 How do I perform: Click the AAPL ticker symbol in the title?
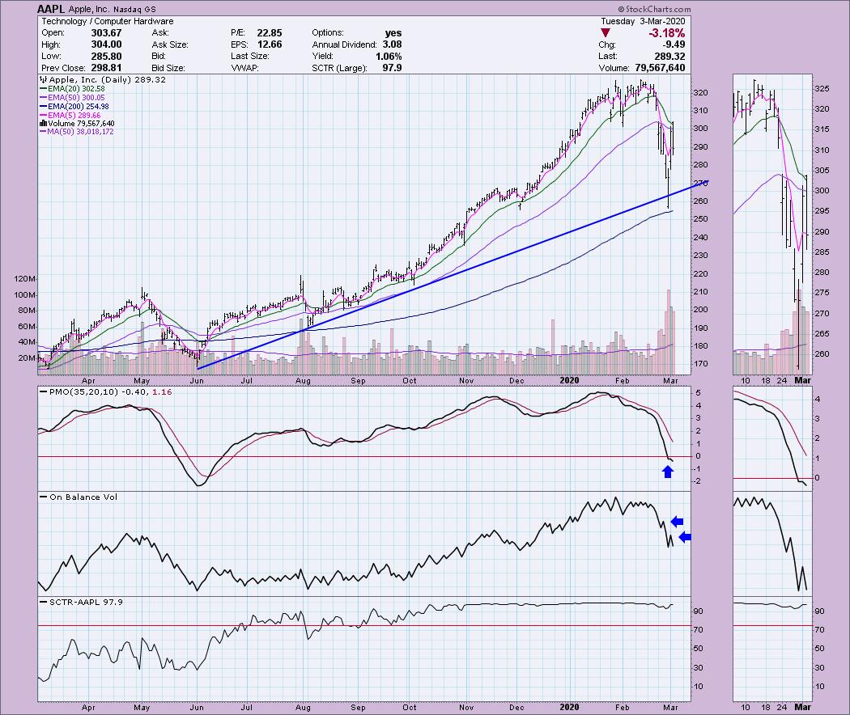[51, 9]
